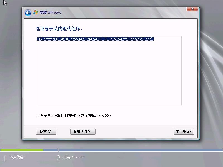Uncheck the hide incompatible drivers checkbox
223x167 pixels.
click(x=37, y=116)
